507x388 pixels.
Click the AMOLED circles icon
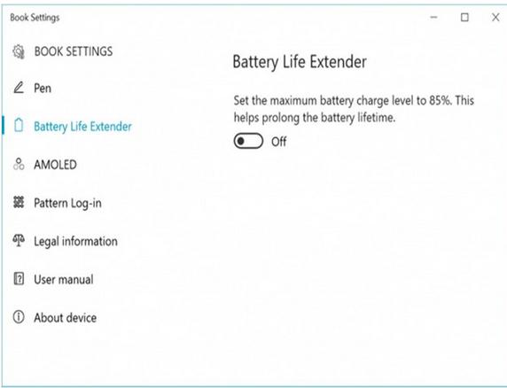tap(19, 164)
